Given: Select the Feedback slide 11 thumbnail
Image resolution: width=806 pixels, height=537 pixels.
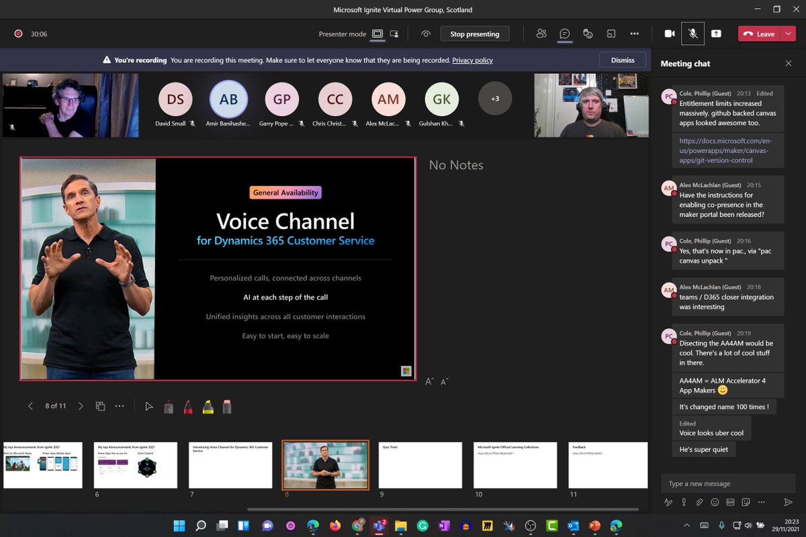Looking at the screenshot, I should 608,465.
